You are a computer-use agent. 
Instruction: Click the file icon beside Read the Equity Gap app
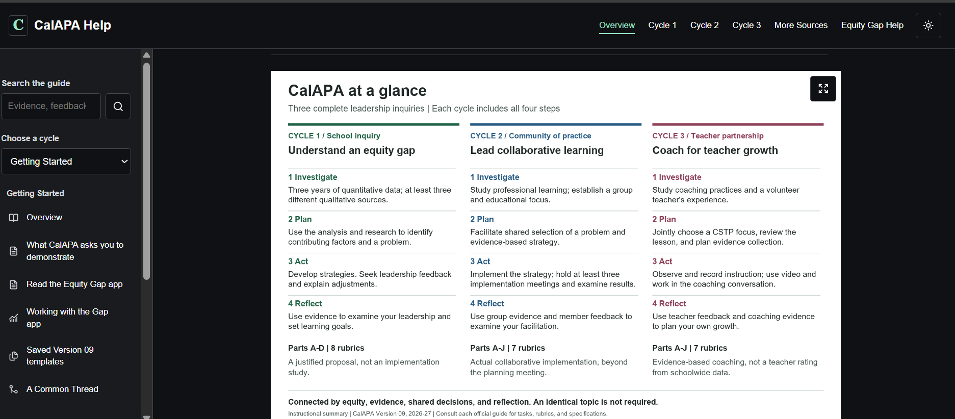coord(14,284)
